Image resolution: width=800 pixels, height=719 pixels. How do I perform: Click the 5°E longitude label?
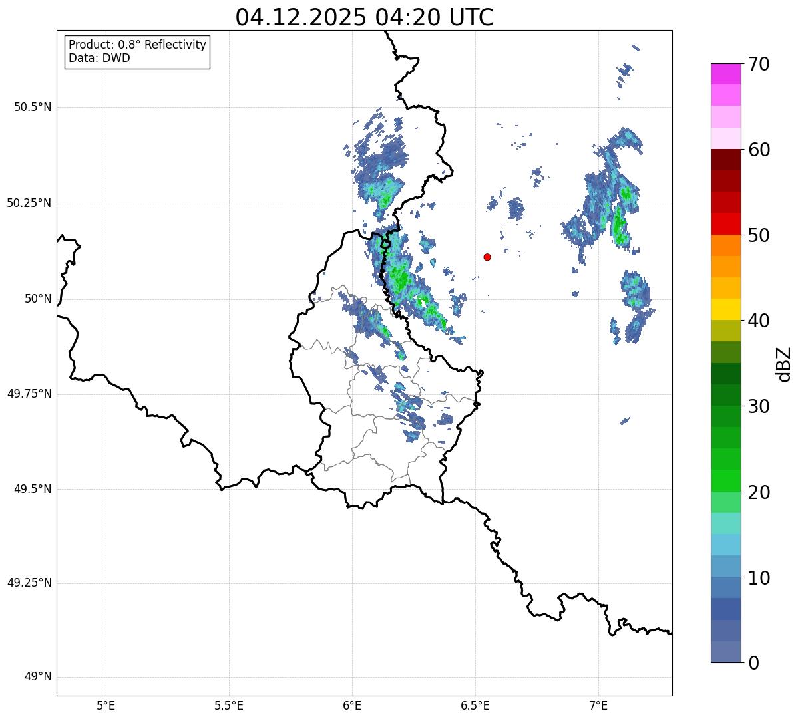click(106, 705)
